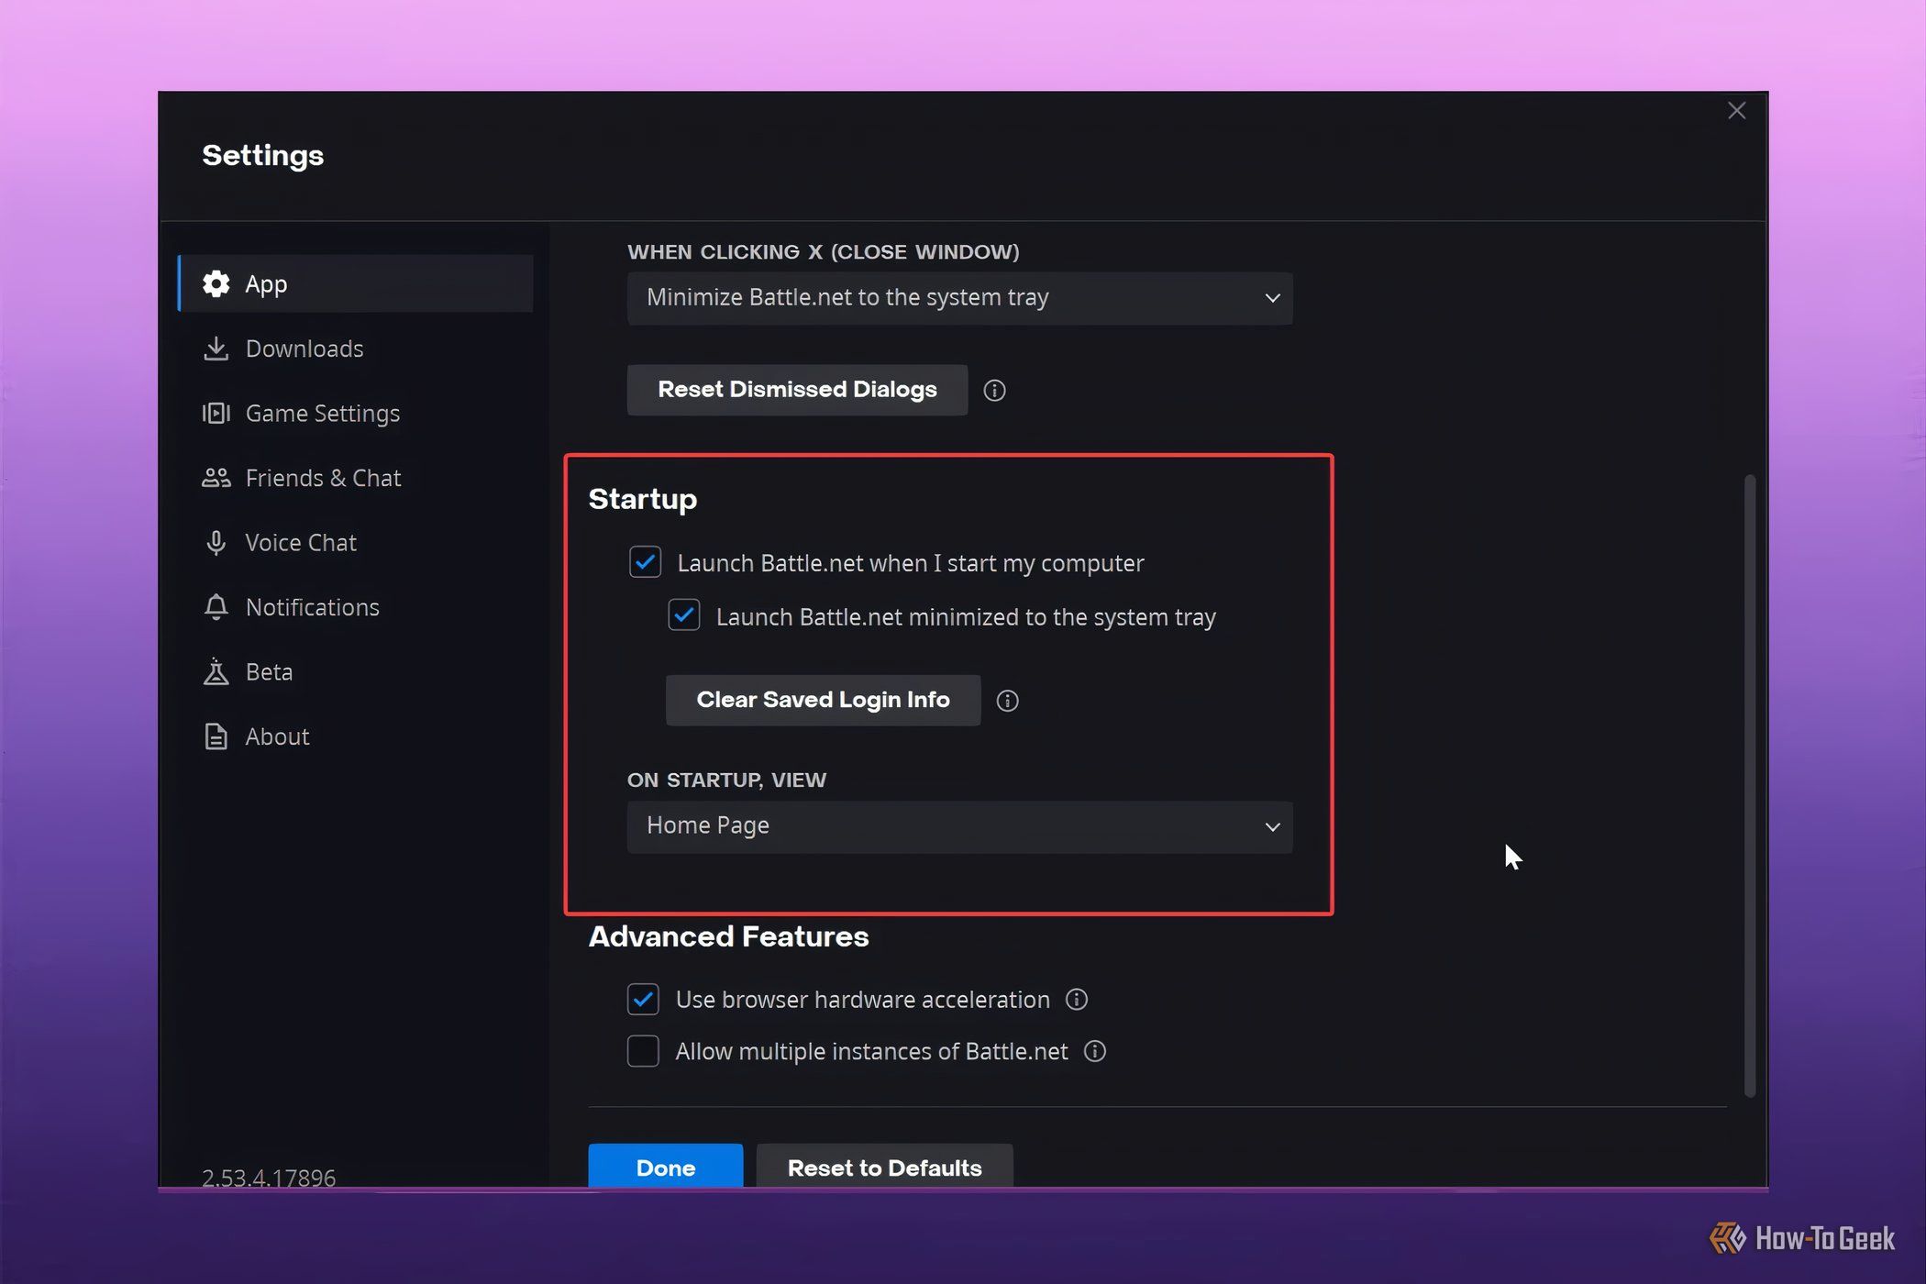1926x1284 pixels.
Task: Click info icon for multiple instances option
Action: [1095, 1051]
